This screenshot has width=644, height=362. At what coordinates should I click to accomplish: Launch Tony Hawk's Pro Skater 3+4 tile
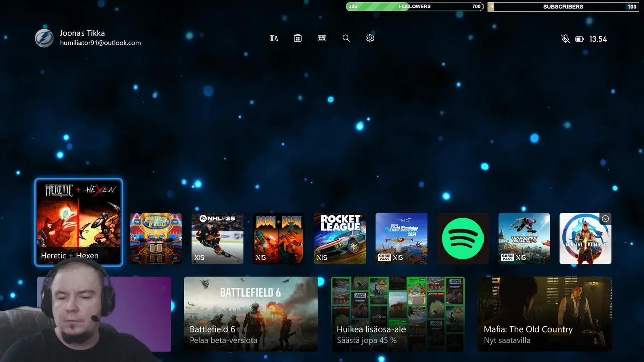524,238
